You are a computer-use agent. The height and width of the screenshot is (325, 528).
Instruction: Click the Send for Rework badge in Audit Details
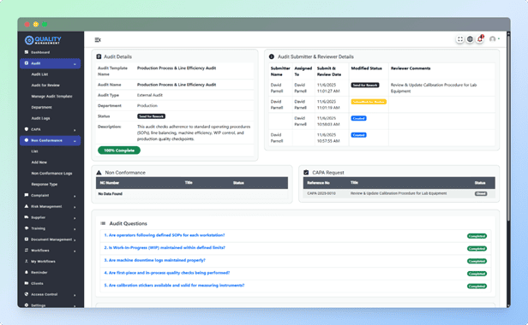(151, 116)
